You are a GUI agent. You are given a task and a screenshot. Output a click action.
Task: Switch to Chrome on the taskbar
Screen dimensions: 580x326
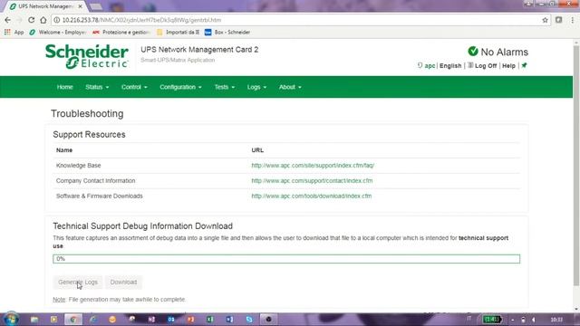[73, 319]
